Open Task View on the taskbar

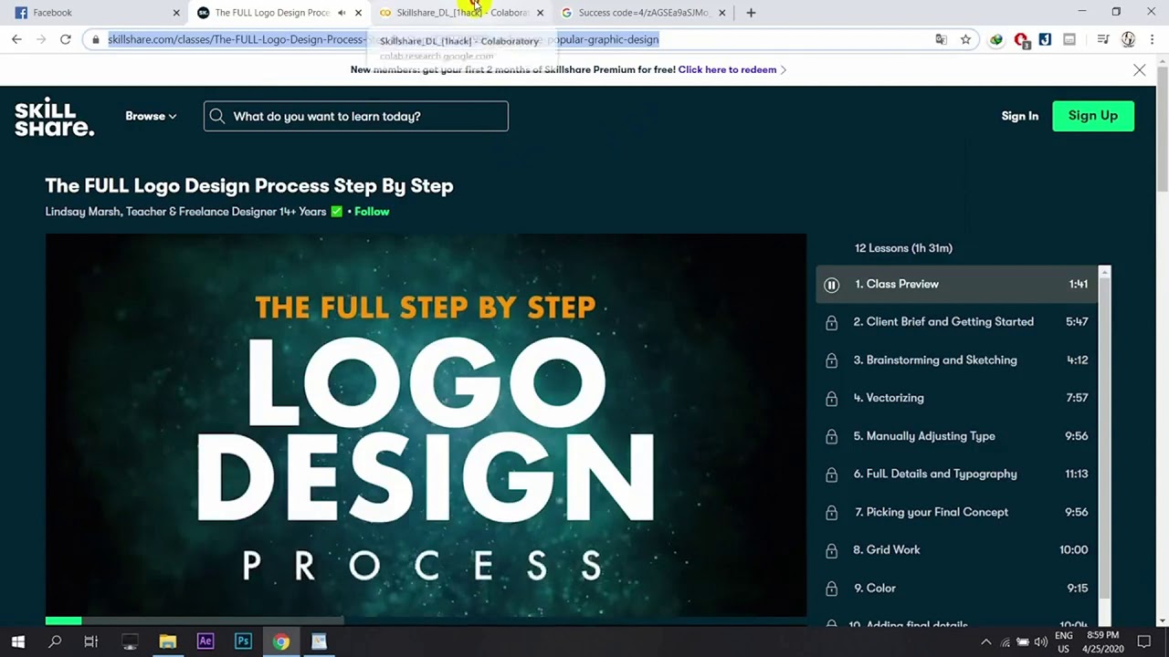point(90,641)
